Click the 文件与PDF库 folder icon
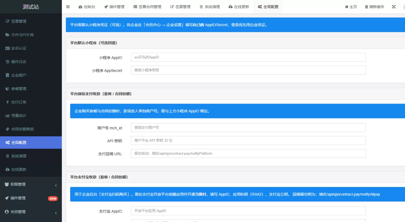This screenshot has width=405, height=222. click(x=8, y=35)
